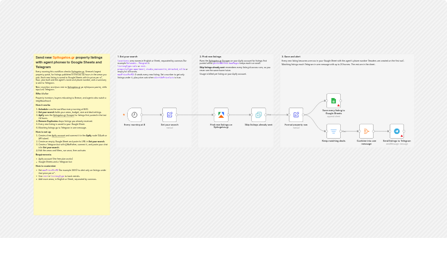Image resolution: width=447 pixels, height=269 pixels.
Task: Click the 'Format property row' node label
Action: [296, 125]
